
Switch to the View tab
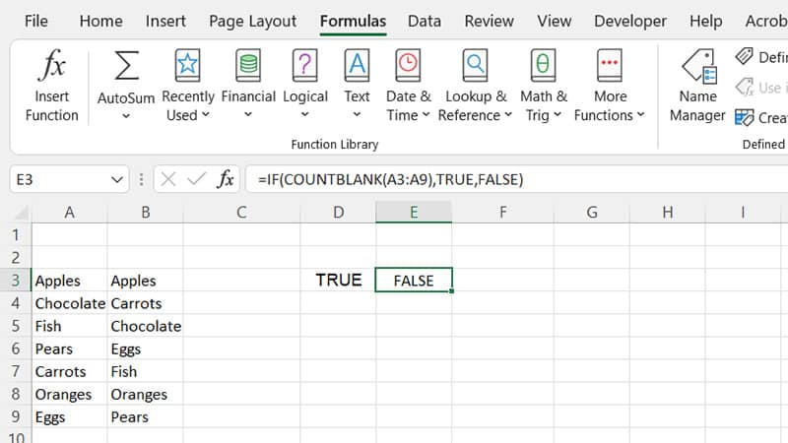[554, 21]
